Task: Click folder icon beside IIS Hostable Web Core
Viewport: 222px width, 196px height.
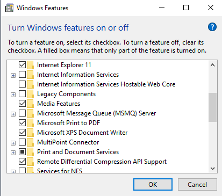Action: pyautogui.click(x=31, y=84)
